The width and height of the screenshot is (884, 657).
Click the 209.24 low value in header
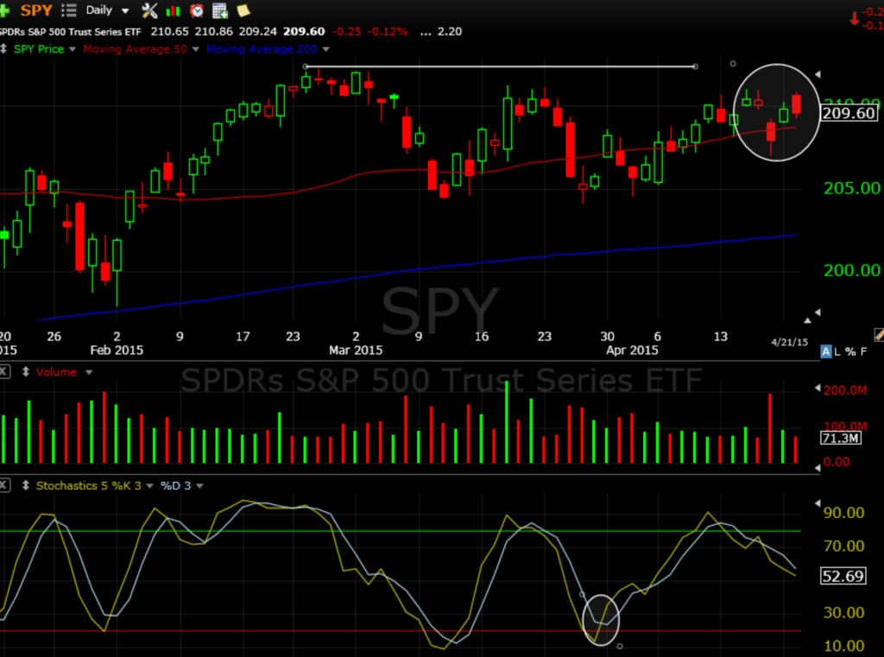[x=258, y=32]
